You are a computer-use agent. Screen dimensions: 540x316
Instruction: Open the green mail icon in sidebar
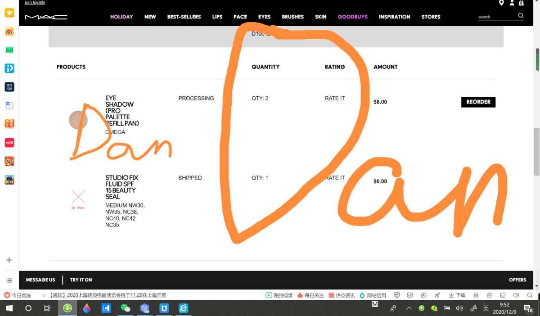click(9, 50)
